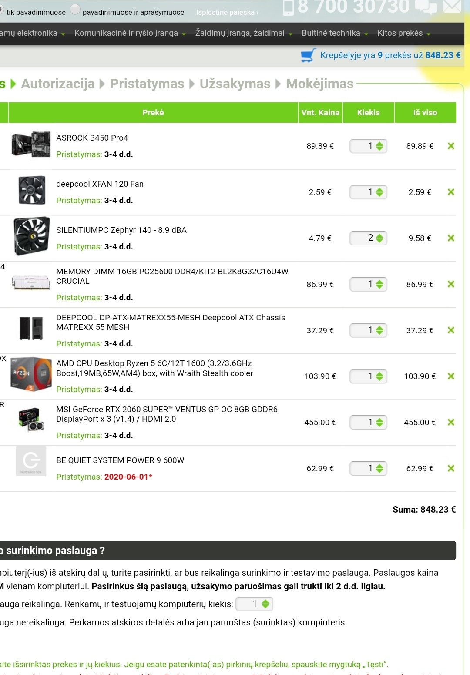Viewport: 470px width, 675px height.
Task: Open Crucial memory DIMM thumbnail
Action: coord(31,282)
